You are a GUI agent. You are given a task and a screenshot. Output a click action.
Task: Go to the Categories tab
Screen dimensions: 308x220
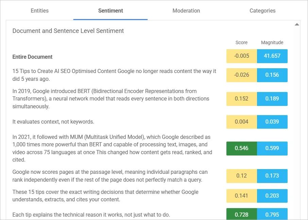tap(262, 11)
